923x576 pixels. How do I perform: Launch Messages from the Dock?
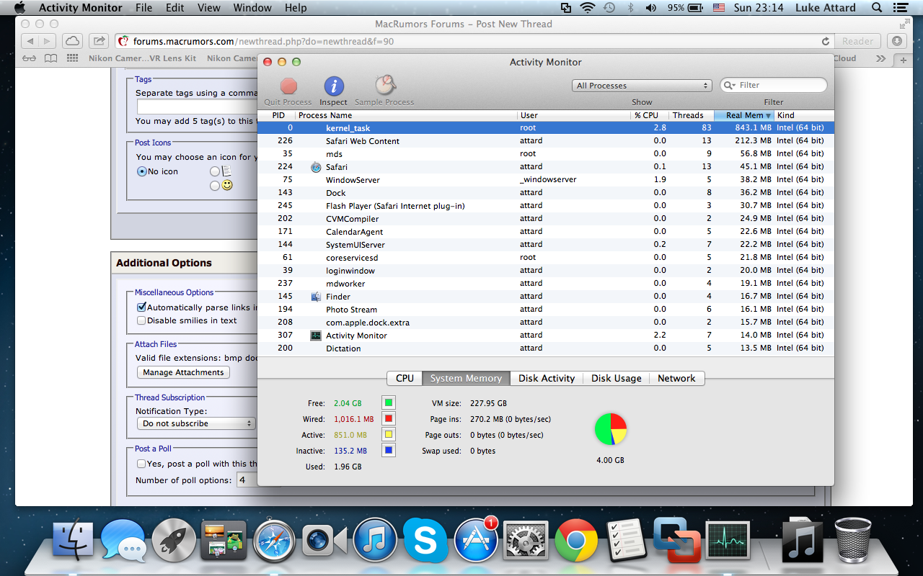coord(123,540)
